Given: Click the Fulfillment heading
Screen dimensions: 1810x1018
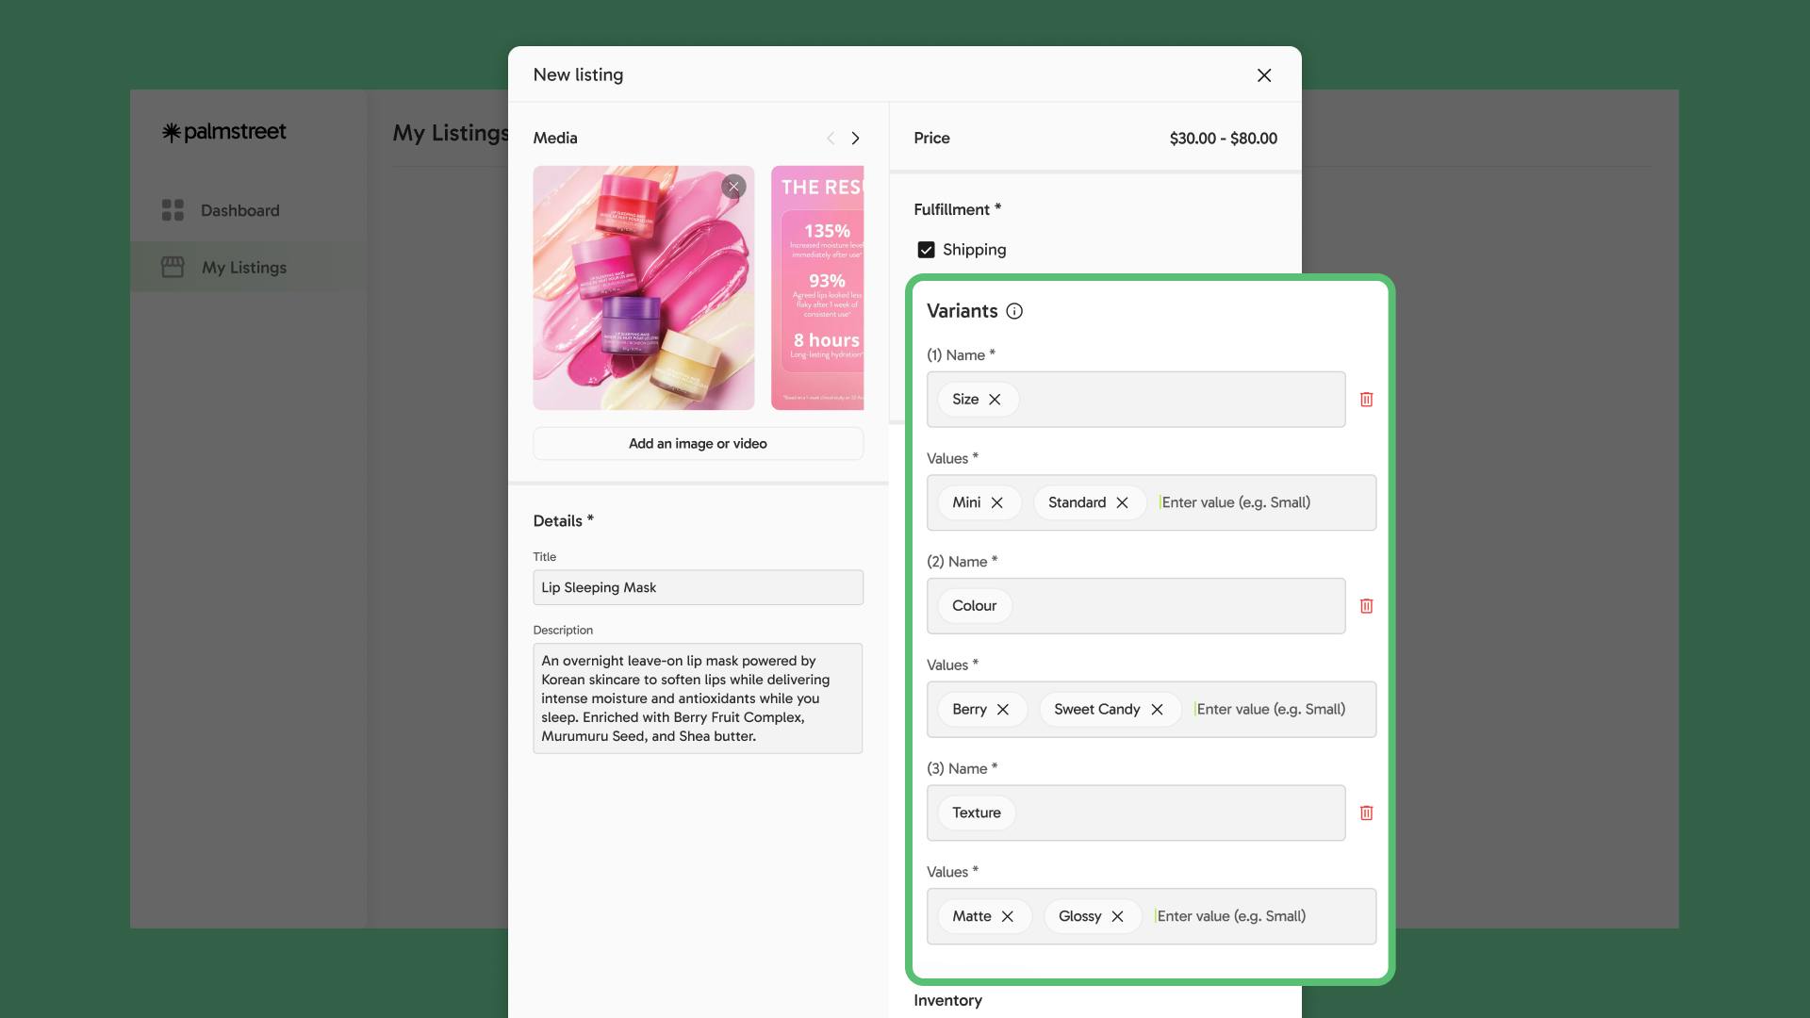Looking at the screenshot, I should 957,209.
